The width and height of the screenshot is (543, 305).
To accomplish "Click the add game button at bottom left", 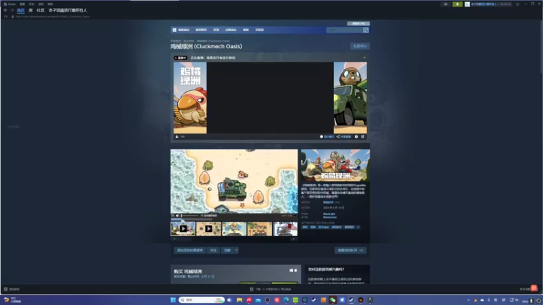I will pos(12,289).
